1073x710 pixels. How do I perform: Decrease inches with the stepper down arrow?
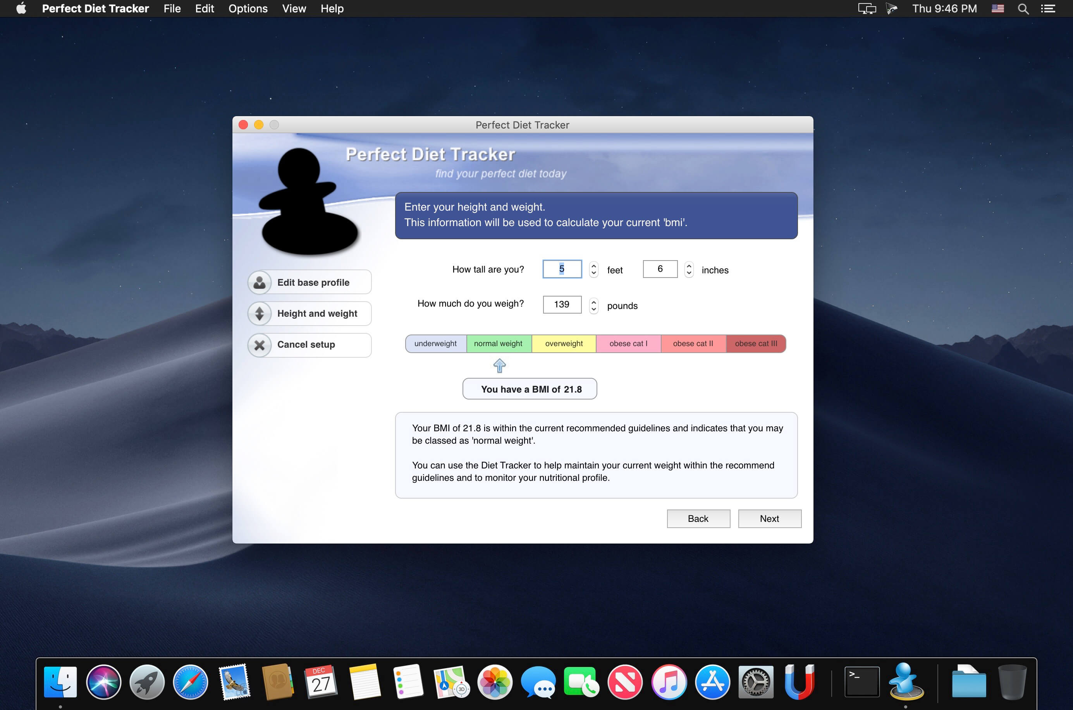click(689, 273)
